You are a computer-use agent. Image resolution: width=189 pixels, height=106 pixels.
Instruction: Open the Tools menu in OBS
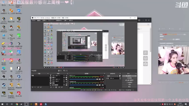pos(66,21)
